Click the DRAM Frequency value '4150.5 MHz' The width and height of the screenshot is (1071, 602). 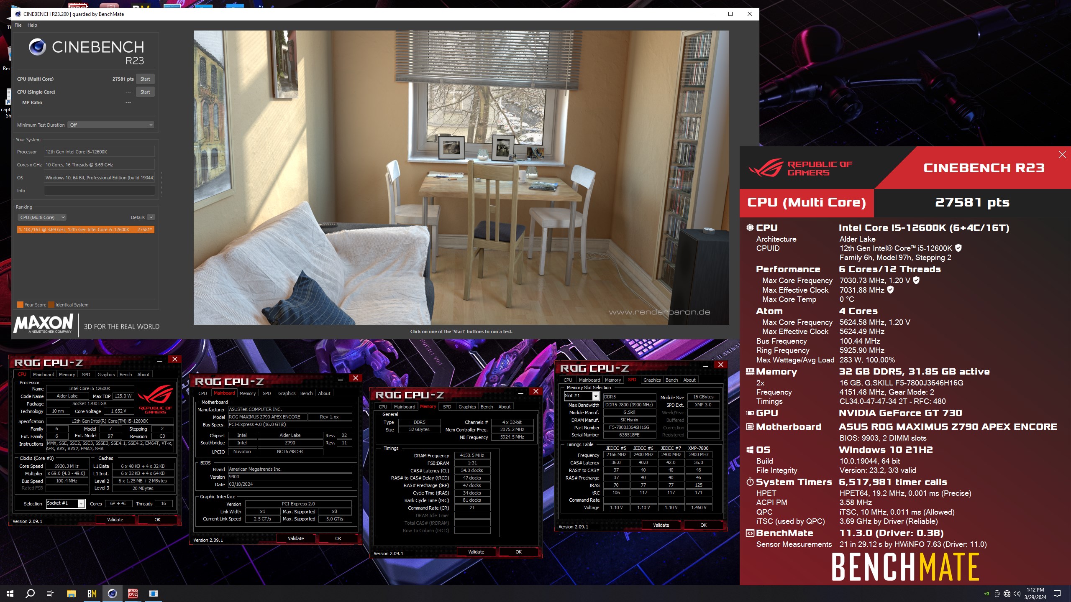pyautogui.click(x=472, y=455)
